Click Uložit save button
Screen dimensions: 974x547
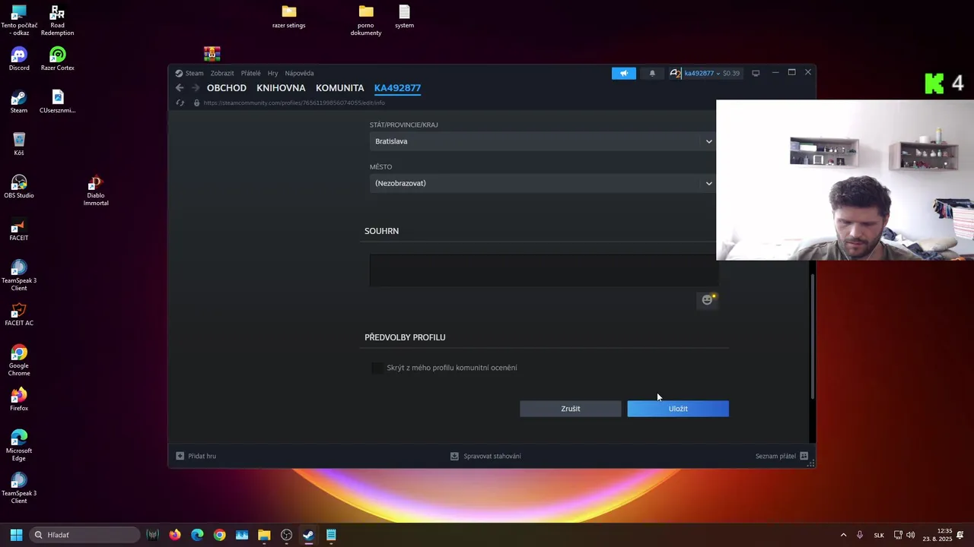(x=678, y=409)
